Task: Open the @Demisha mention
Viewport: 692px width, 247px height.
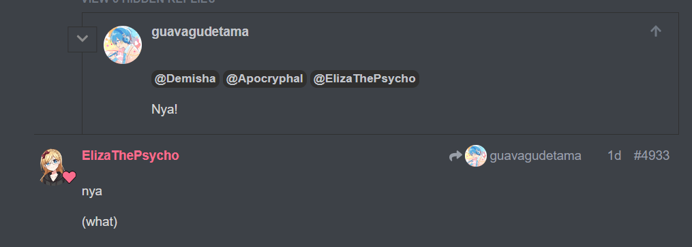Action: 185,79
